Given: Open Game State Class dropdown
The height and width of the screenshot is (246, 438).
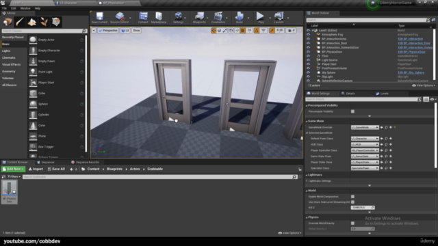Looking at the screenshot, I should tap(365, 156).
